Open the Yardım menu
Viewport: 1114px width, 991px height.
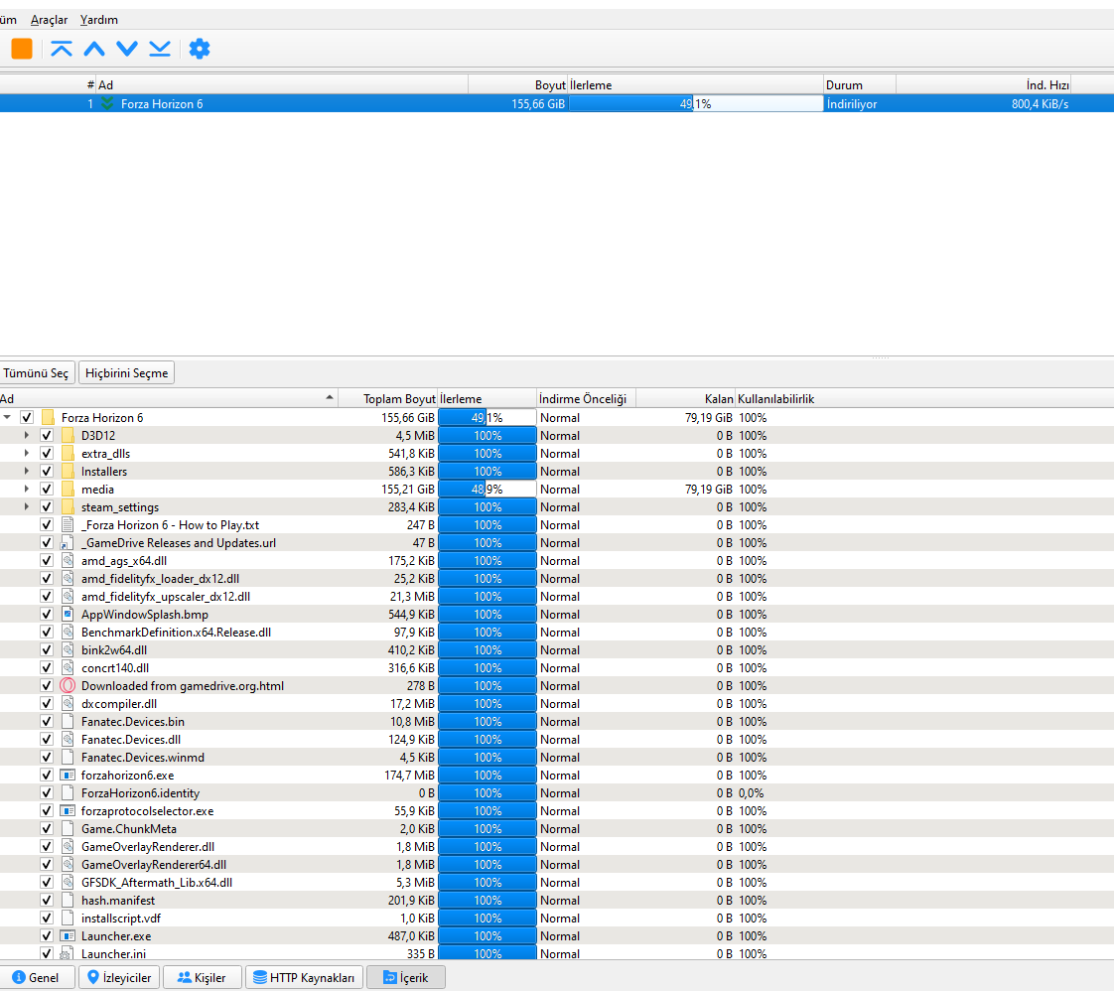pos(98,20)
